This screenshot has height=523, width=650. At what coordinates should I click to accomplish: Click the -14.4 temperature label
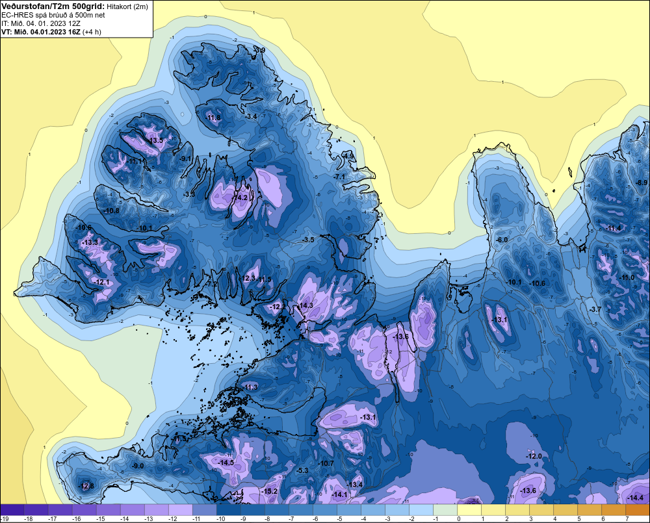point(636,498)
